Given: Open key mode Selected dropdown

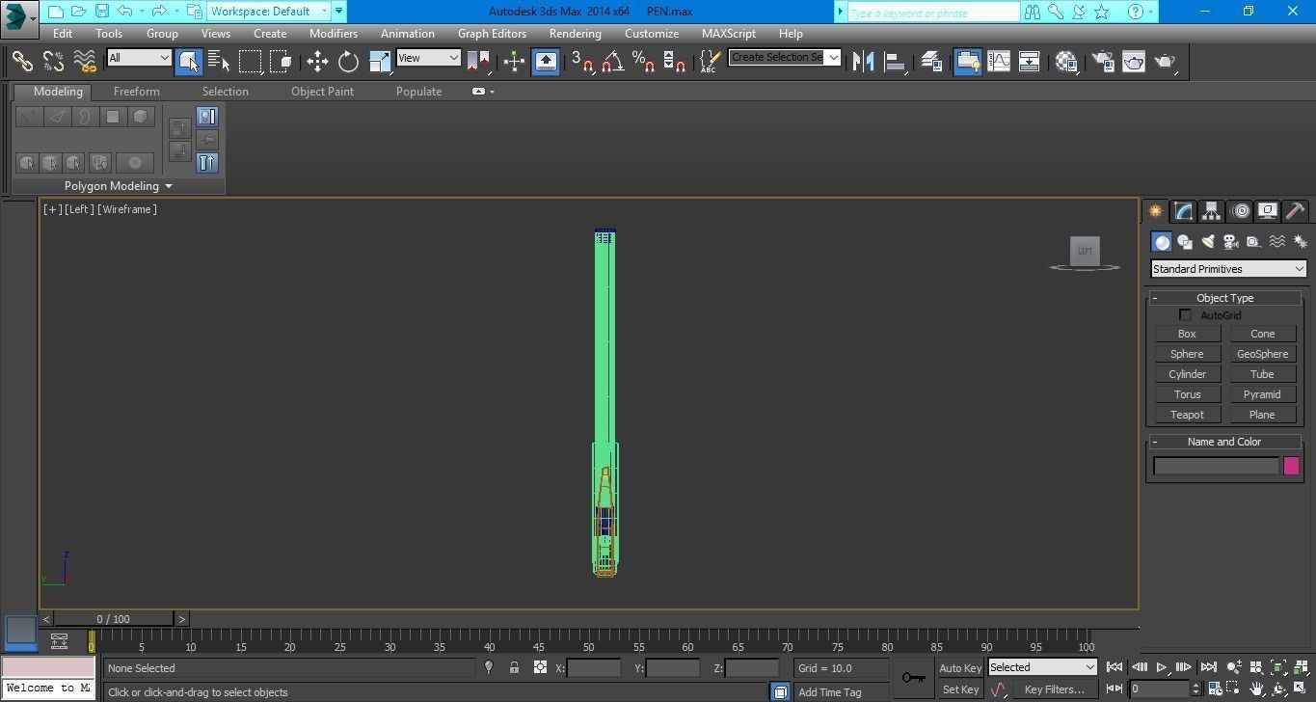Looking at the screenshot, I should click(1042, 667).
